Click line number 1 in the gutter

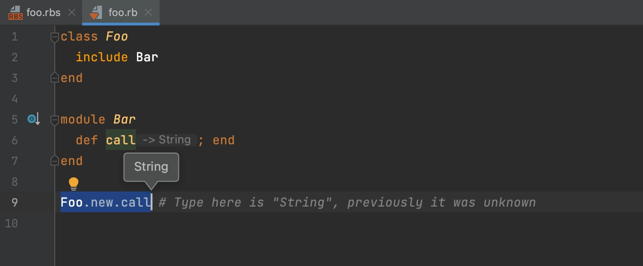(x=15, y=37)
